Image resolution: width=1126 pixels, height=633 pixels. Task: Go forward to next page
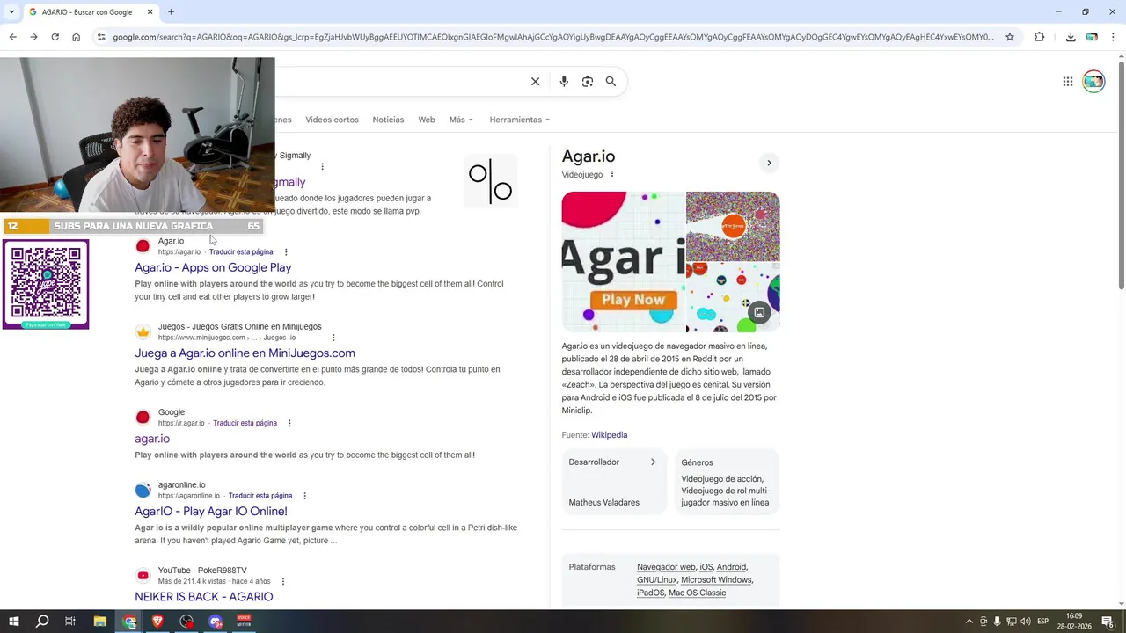[x=33, y=37]
